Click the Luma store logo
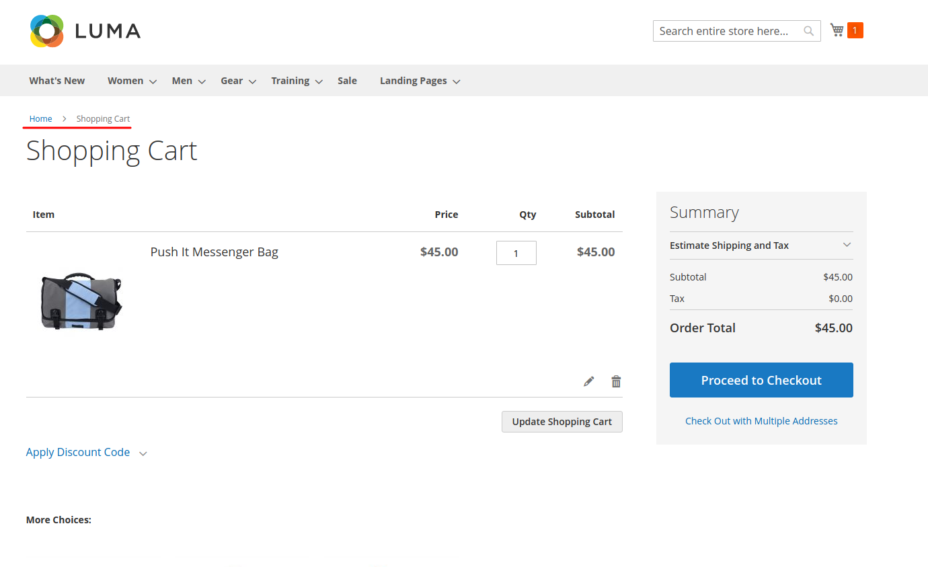The width and height of the screenshot is (928, 567). [84, 30]
